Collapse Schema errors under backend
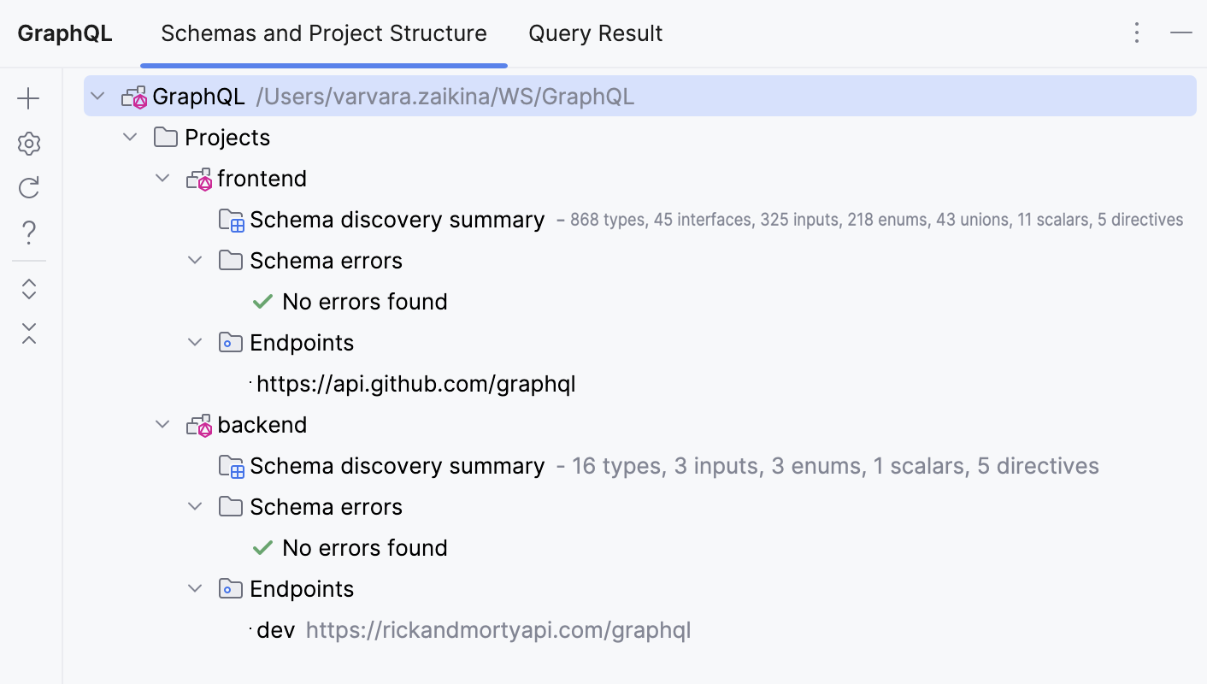Screen dimensions: 1207x684 195,506
